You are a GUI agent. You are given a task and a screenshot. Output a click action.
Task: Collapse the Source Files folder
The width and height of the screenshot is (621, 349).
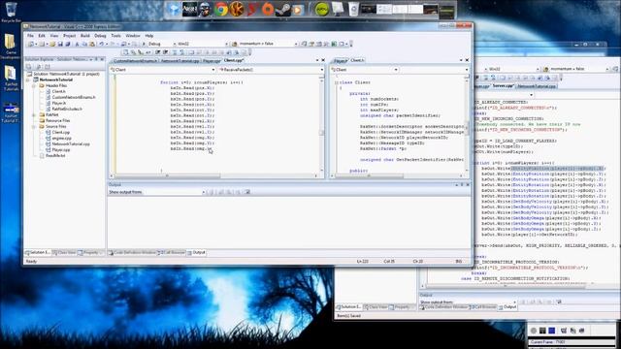point(35,127)
